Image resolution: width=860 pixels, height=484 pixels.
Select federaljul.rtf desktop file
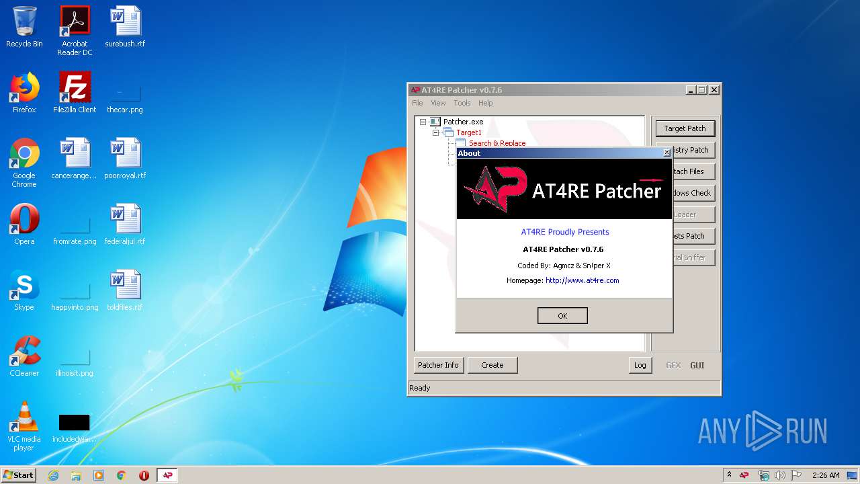(125, 225)
